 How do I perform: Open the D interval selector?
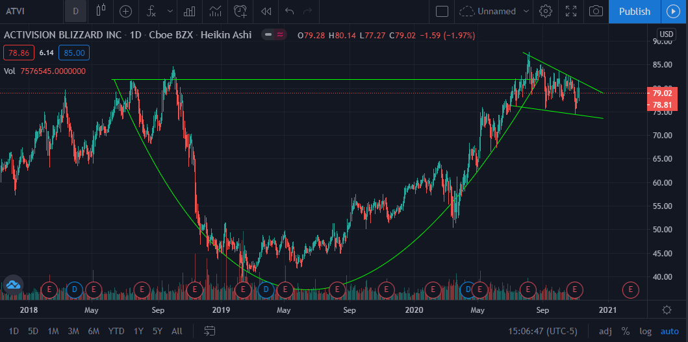75,11
